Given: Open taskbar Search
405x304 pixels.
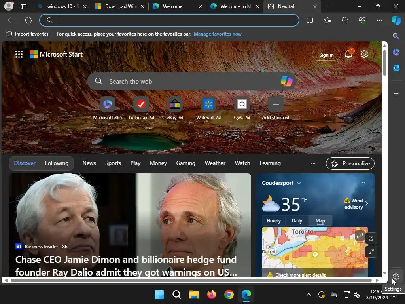Looking at the screenshot, I should click(x=177, y=294).
